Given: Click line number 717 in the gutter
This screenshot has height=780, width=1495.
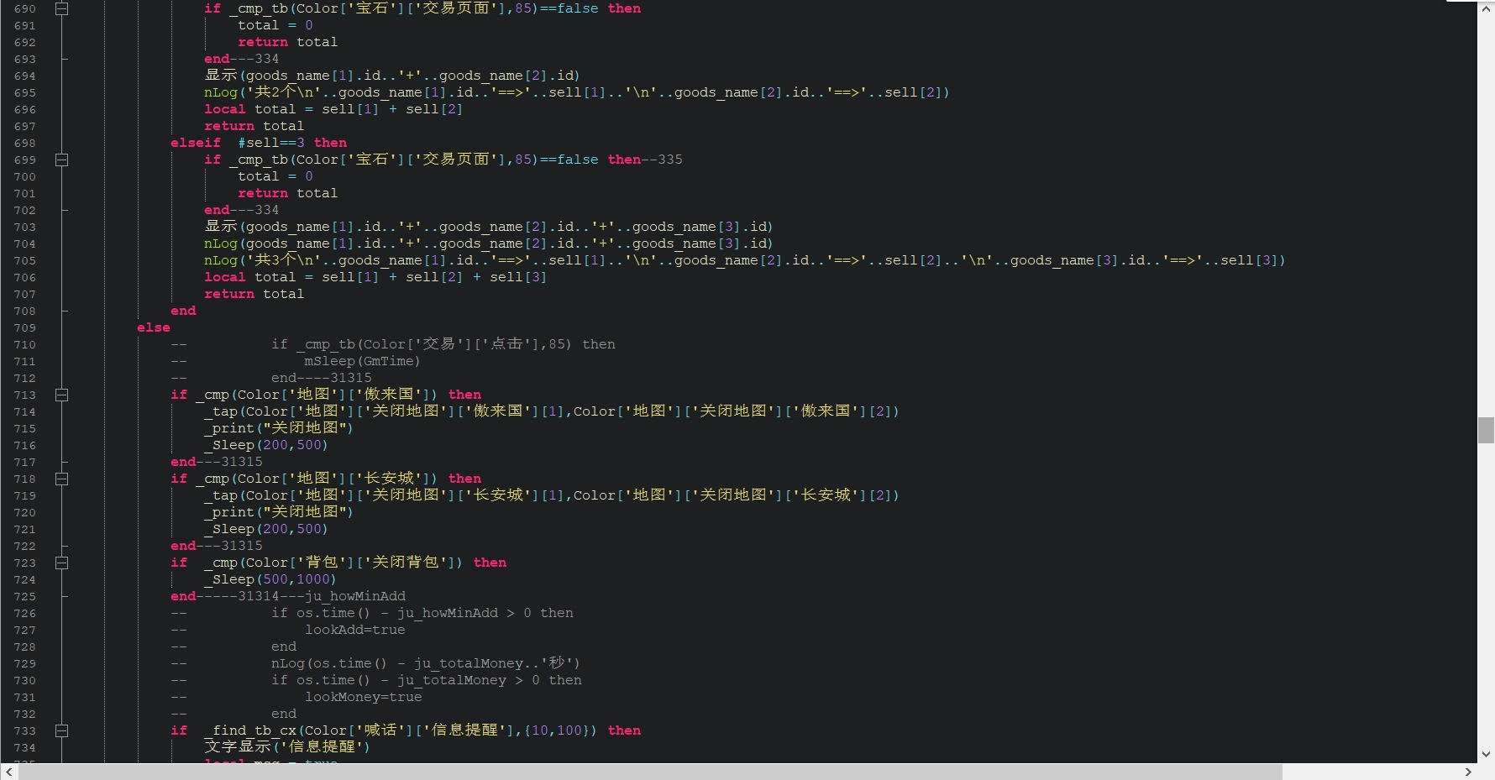Looking at the screenshot, I should click(25, 462).
